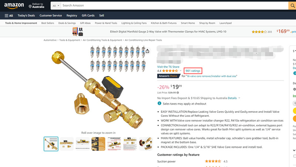Open Today's Deals in navigation bar

pyautogui.click(x=26, y=16)
